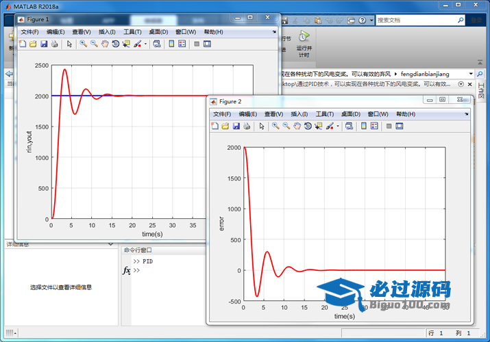
Task: Open file icon in Figure 2 toolbar
Action: [225, 126]
